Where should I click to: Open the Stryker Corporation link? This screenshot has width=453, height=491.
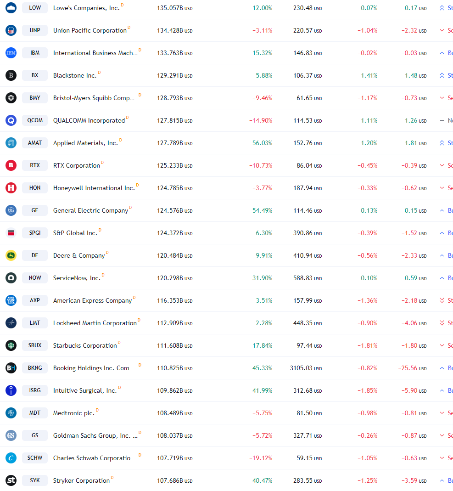tap(81, 480)
